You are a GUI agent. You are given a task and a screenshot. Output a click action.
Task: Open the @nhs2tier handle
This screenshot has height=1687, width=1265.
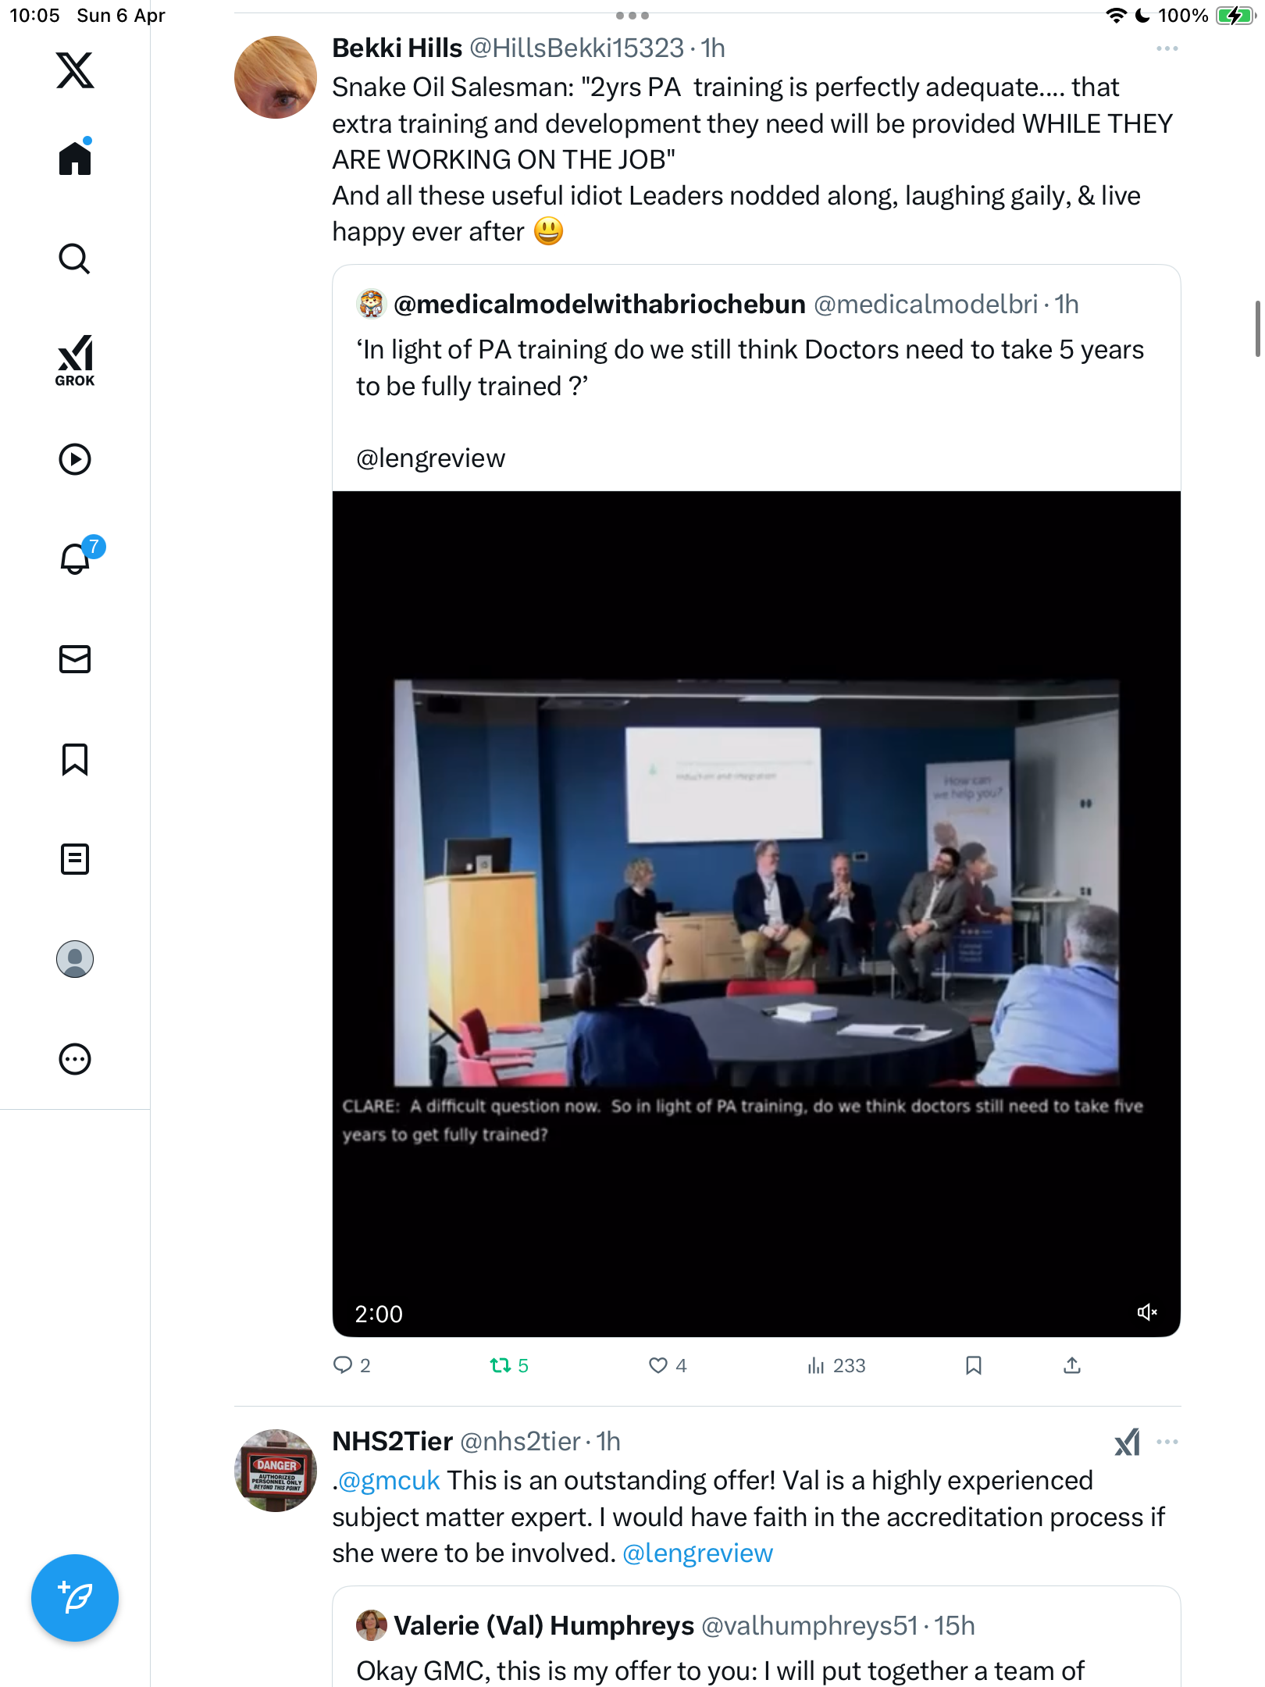[520, 1442]
